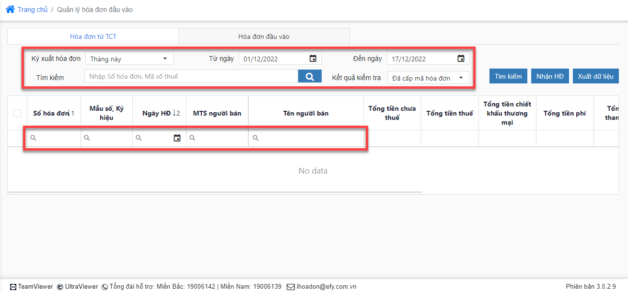Focus the Nhập Số hóa đơn, Mã số thuế search field
The width and height of the screenshot is (628, 293).
[x=191, y=76]
